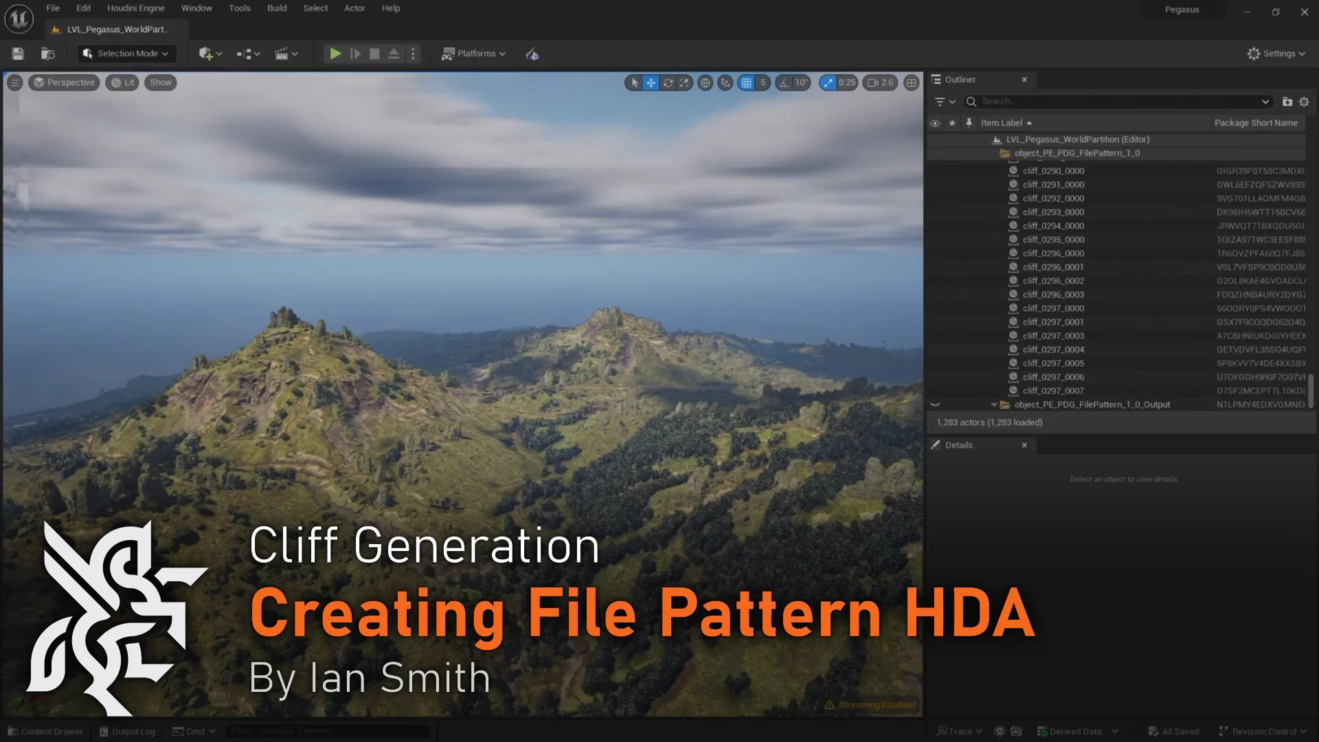The image size is (1319, 742).
Task: Click the Show button in viewport
Action: pos(160,82)
